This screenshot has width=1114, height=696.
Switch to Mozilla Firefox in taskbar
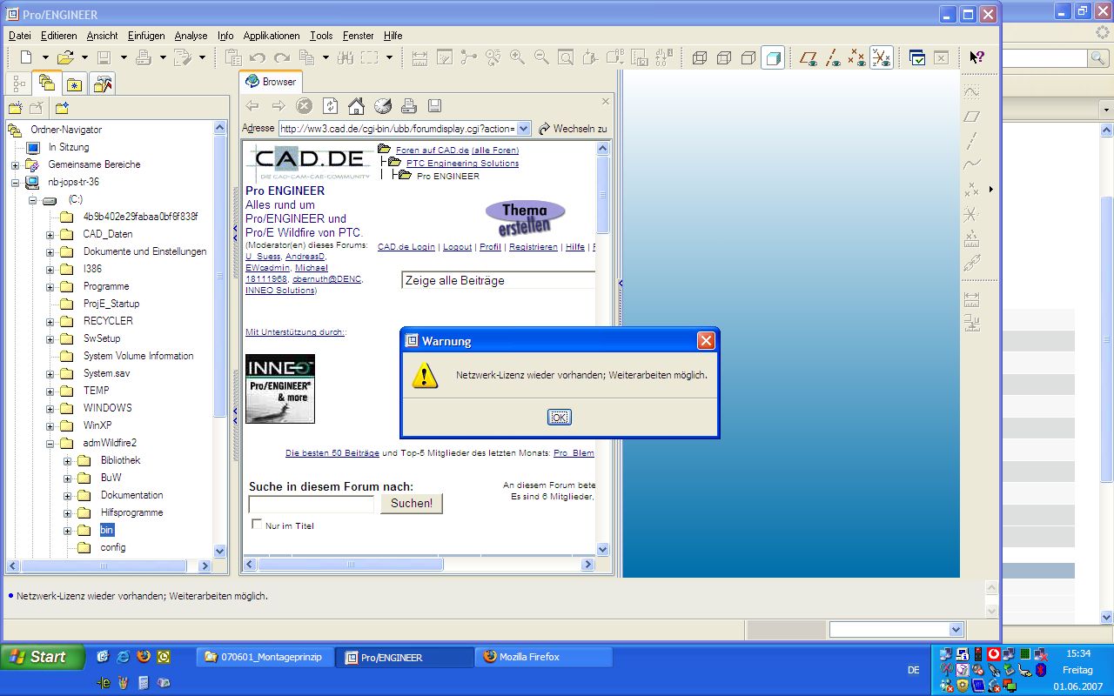(x=544, y=657)
